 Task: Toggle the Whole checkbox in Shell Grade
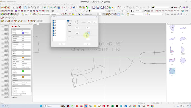click(x=68, y=21)
